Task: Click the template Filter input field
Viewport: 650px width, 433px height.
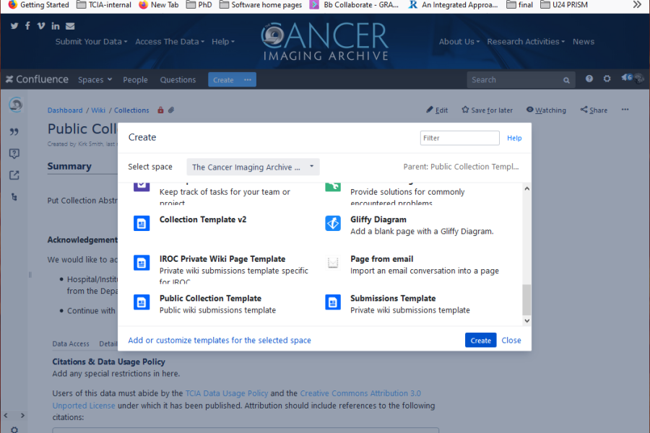Action: 460,138
